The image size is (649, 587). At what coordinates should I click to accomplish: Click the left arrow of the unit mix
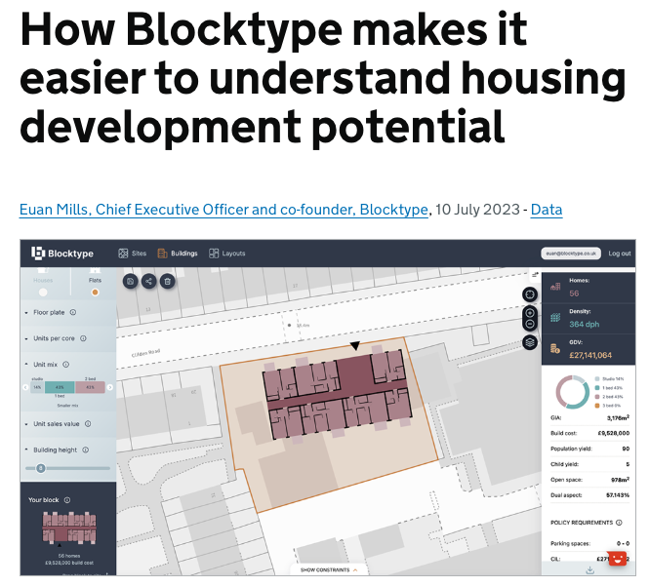[25, 388]
